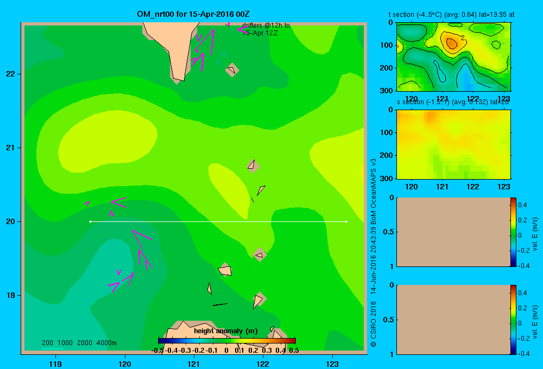
Task: Click longitude label 121 under the main map
Action: pos(194,364)
